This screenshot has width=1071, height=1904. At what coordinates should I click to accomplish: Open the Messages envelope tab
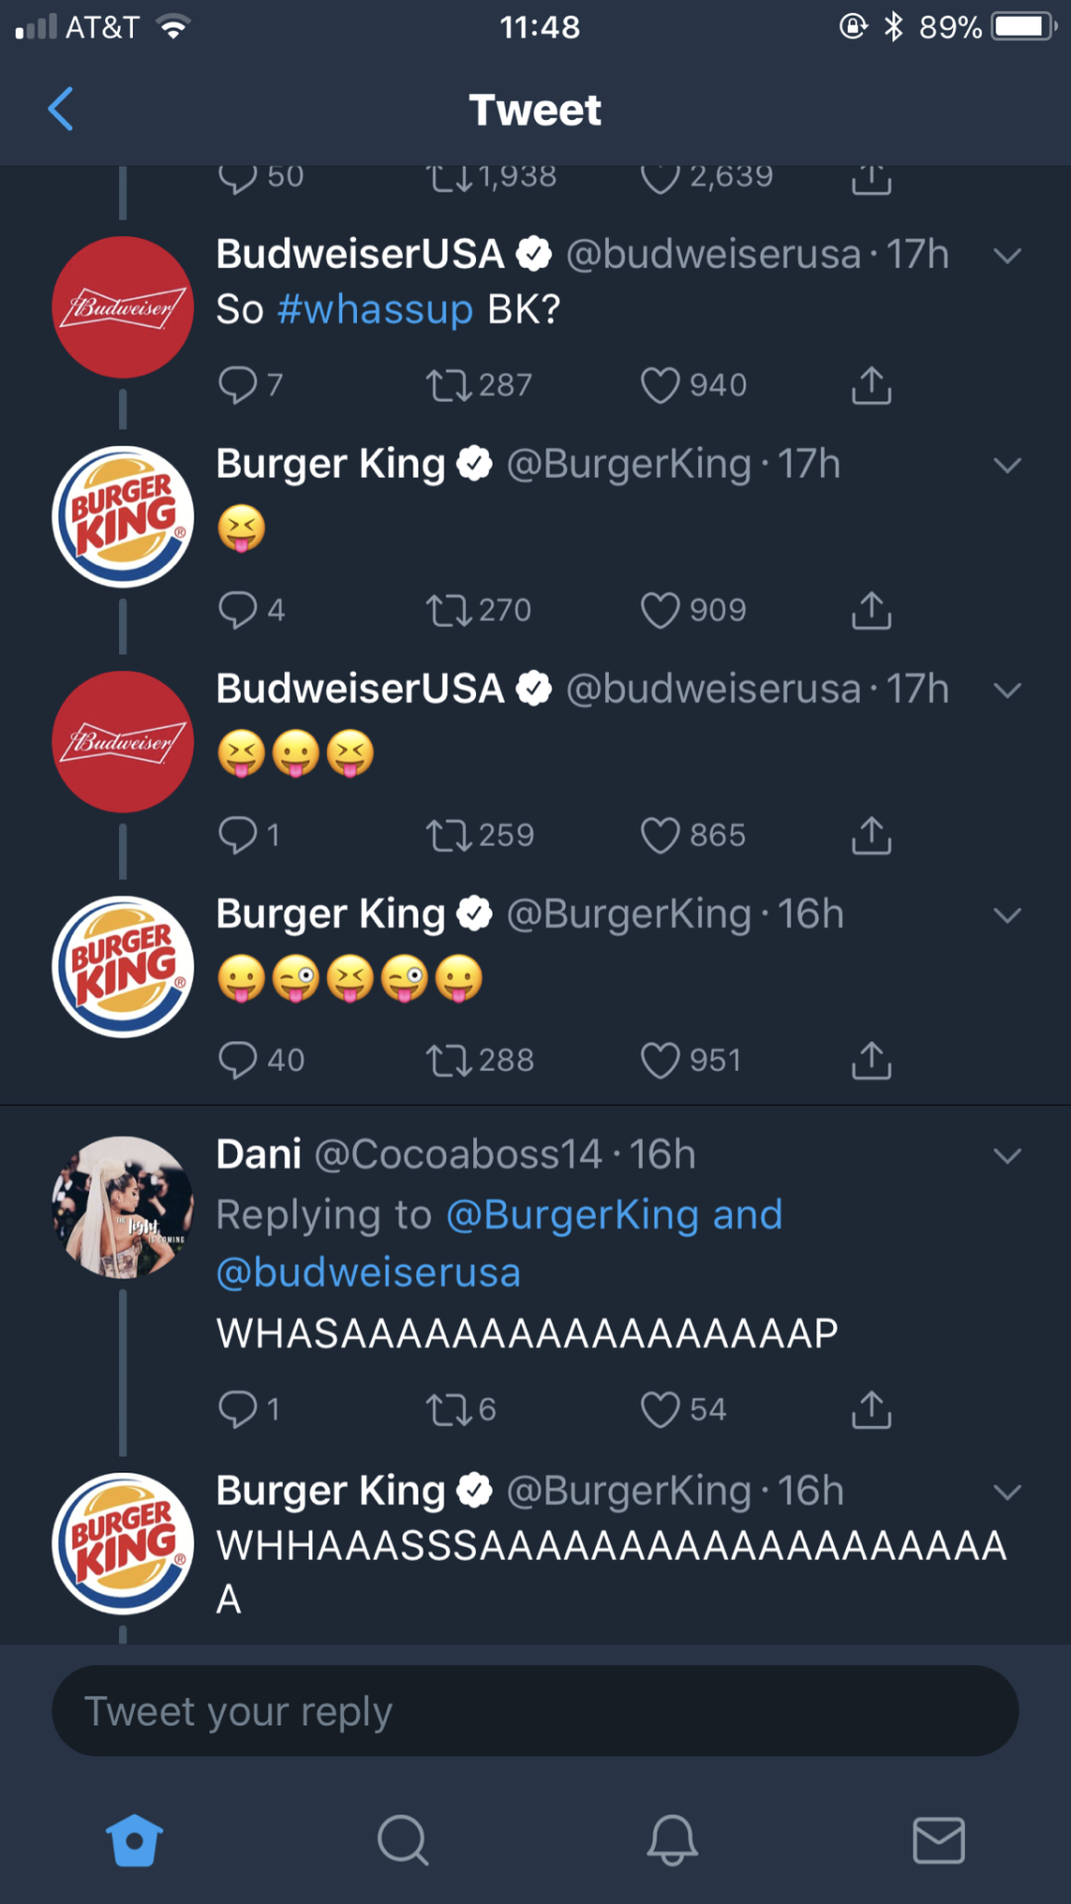click(x=938, y=1841)
